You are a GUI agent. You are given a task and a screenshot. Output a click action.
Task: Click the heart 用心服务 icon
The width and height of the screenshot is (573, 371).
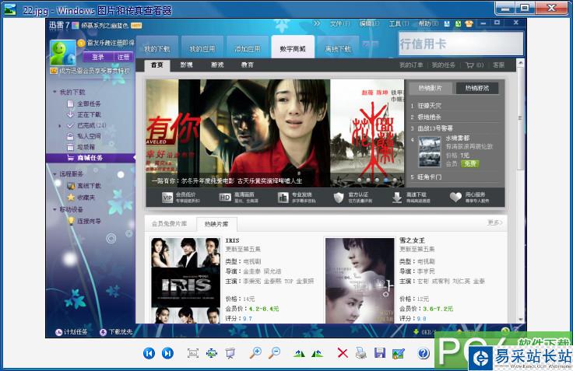click(x=455, y=198)
